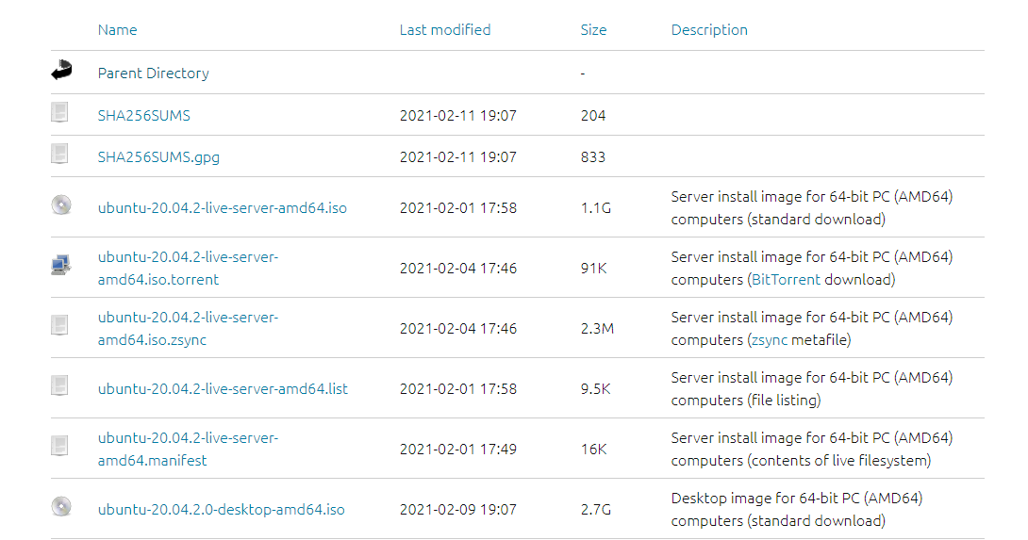The width and height of the screenshot is (1028, 540).
Task: Select the date 2021-02-01 17:49
Action: click(458, 449)
